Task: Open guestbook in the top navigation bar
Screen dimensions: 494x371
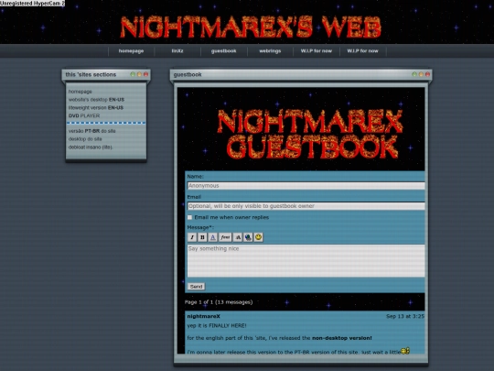Action: pos(224,50)
